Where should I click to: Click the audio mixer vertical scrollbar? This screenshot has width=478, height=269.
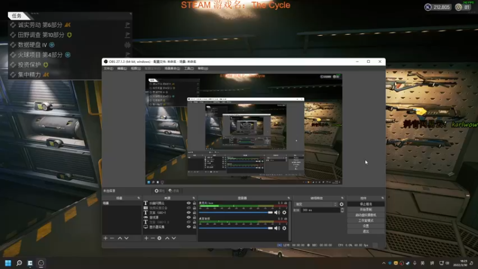click(x=290, y=221)
